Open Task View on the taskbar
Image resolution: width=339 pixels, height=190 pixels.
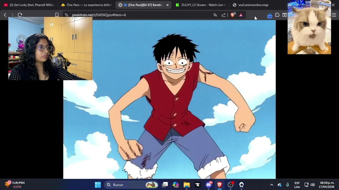point(165,185)
